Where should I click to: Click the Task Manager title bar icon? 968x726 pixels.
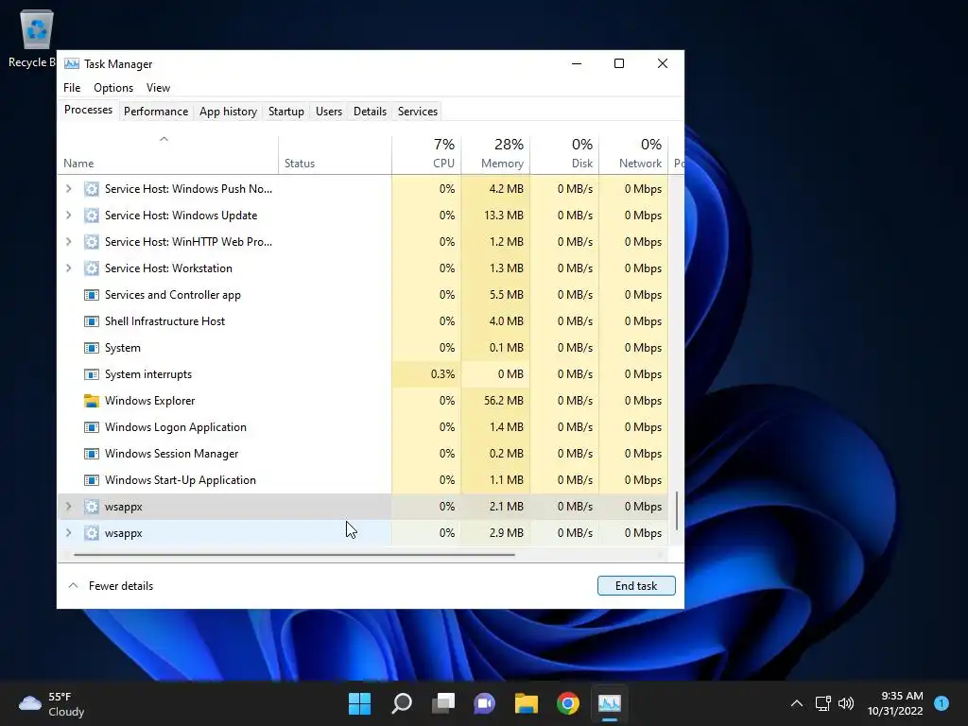point(72,63)
